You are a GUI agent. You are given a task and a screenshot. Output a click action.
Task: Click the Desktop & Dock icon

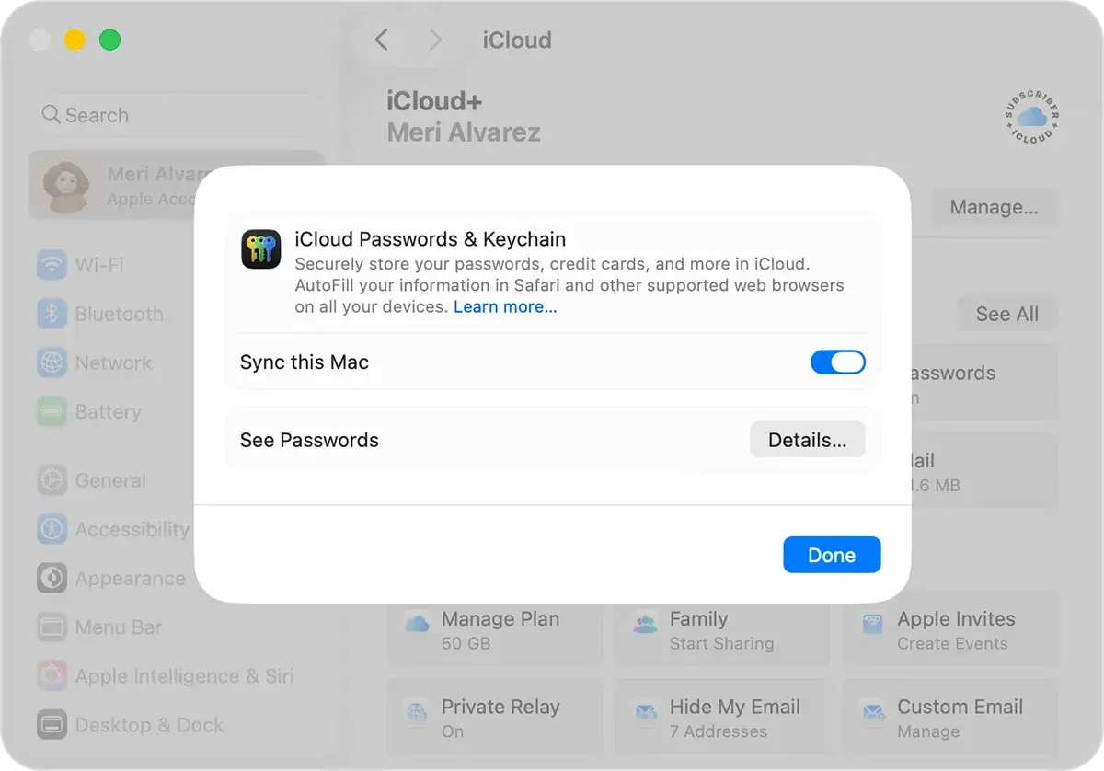point(52,725)
